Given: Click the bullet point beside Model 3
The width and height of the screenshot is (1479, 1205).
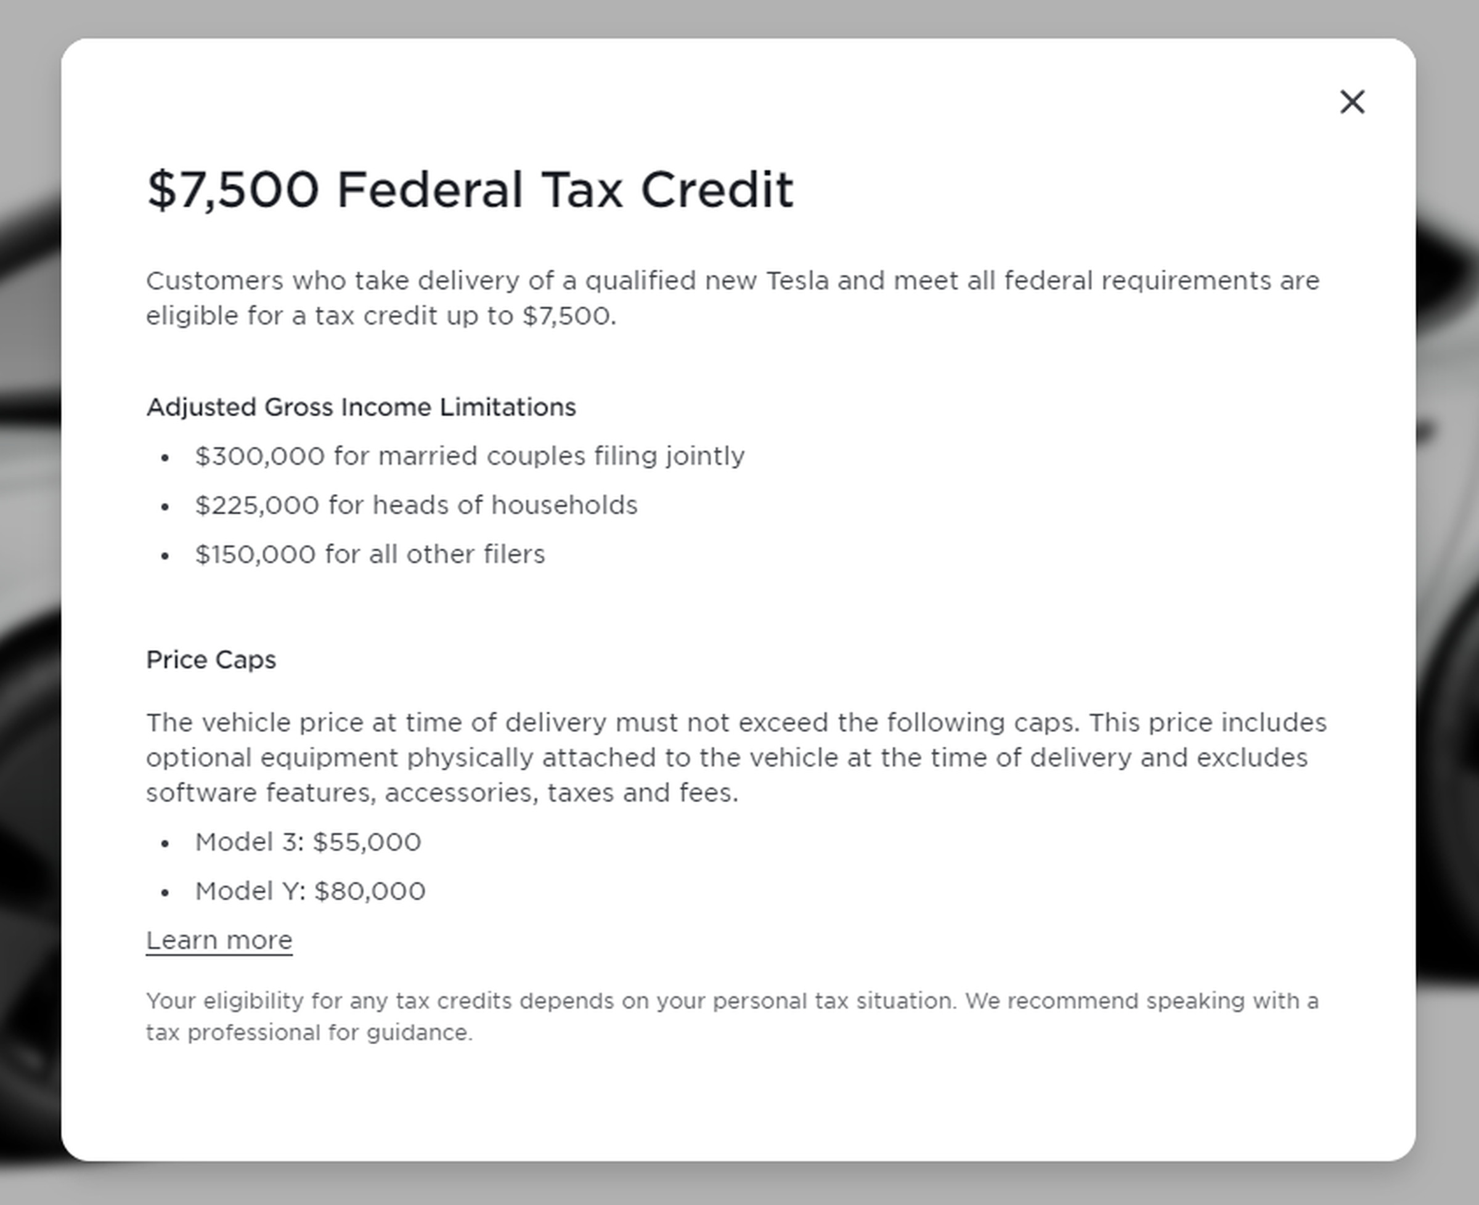Looking at the screenshot, I should pyautogui.click(x=165, y=843).
